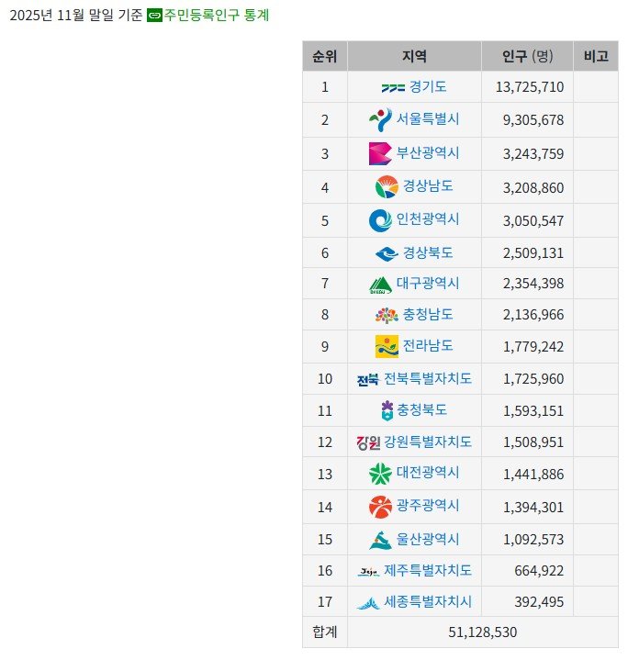Click the Seoul city emblem icon

click(x=380, y=119)
